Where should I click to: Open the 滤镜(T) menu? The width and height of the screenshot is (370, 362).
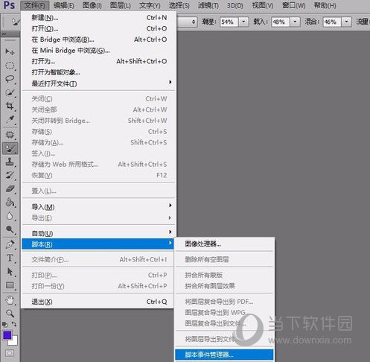point(208,5)
